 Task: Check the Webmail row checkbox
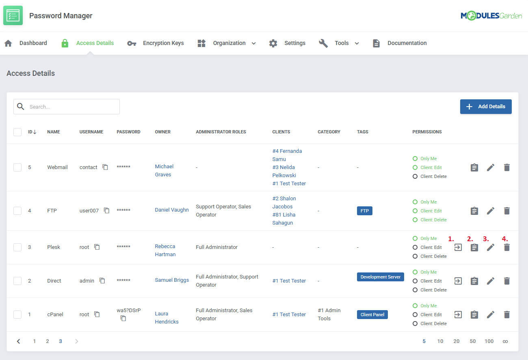pos(17,167)
